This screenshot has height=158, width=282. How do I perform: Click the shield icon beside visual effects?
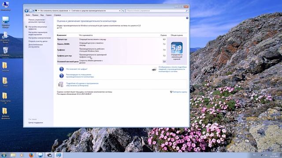pos(26,27)
